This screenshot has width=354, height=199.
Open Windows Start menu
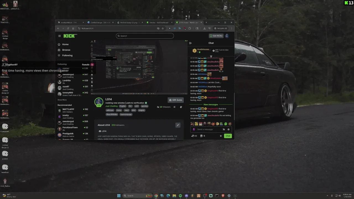coord(119,196)
